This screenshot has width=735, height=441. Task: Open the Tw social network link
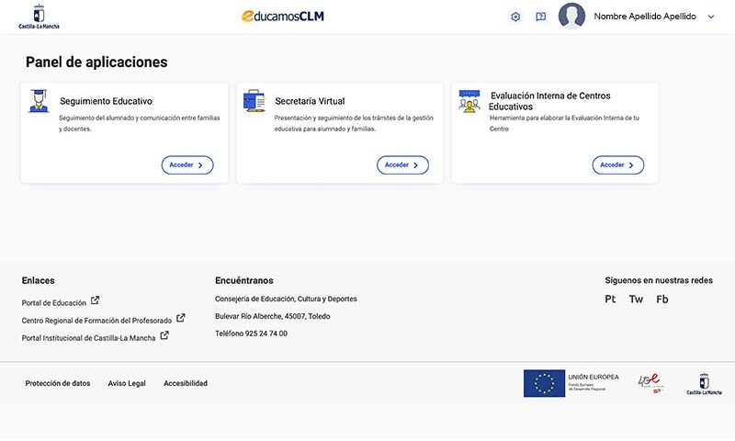636,299
